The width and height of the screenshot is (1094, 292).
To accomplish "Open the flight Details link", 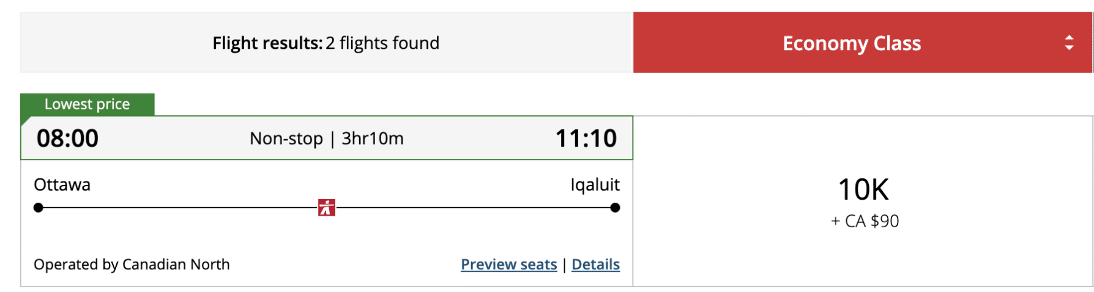I will tap(595, 265).
